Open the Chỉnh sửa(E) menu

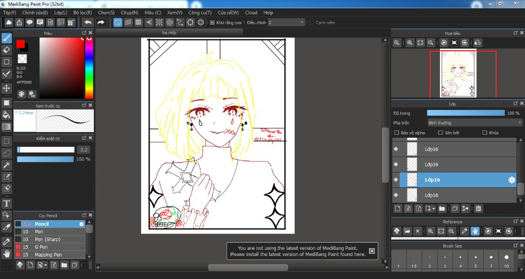pos(35,12)
